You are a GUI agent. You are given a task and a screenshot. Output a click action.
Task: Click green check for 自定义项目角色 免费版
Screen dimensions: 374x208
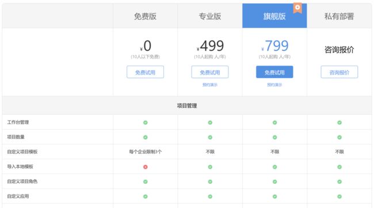(145, 182)
